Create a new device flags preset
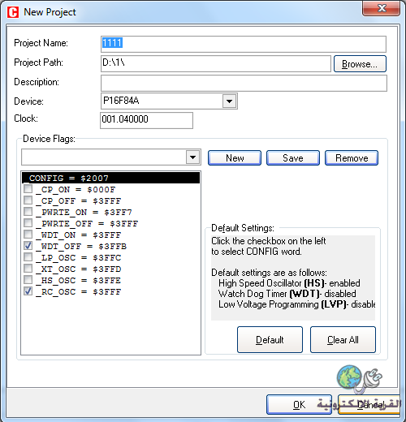This screenshot has height=422, width=406. tap(235, 157)
